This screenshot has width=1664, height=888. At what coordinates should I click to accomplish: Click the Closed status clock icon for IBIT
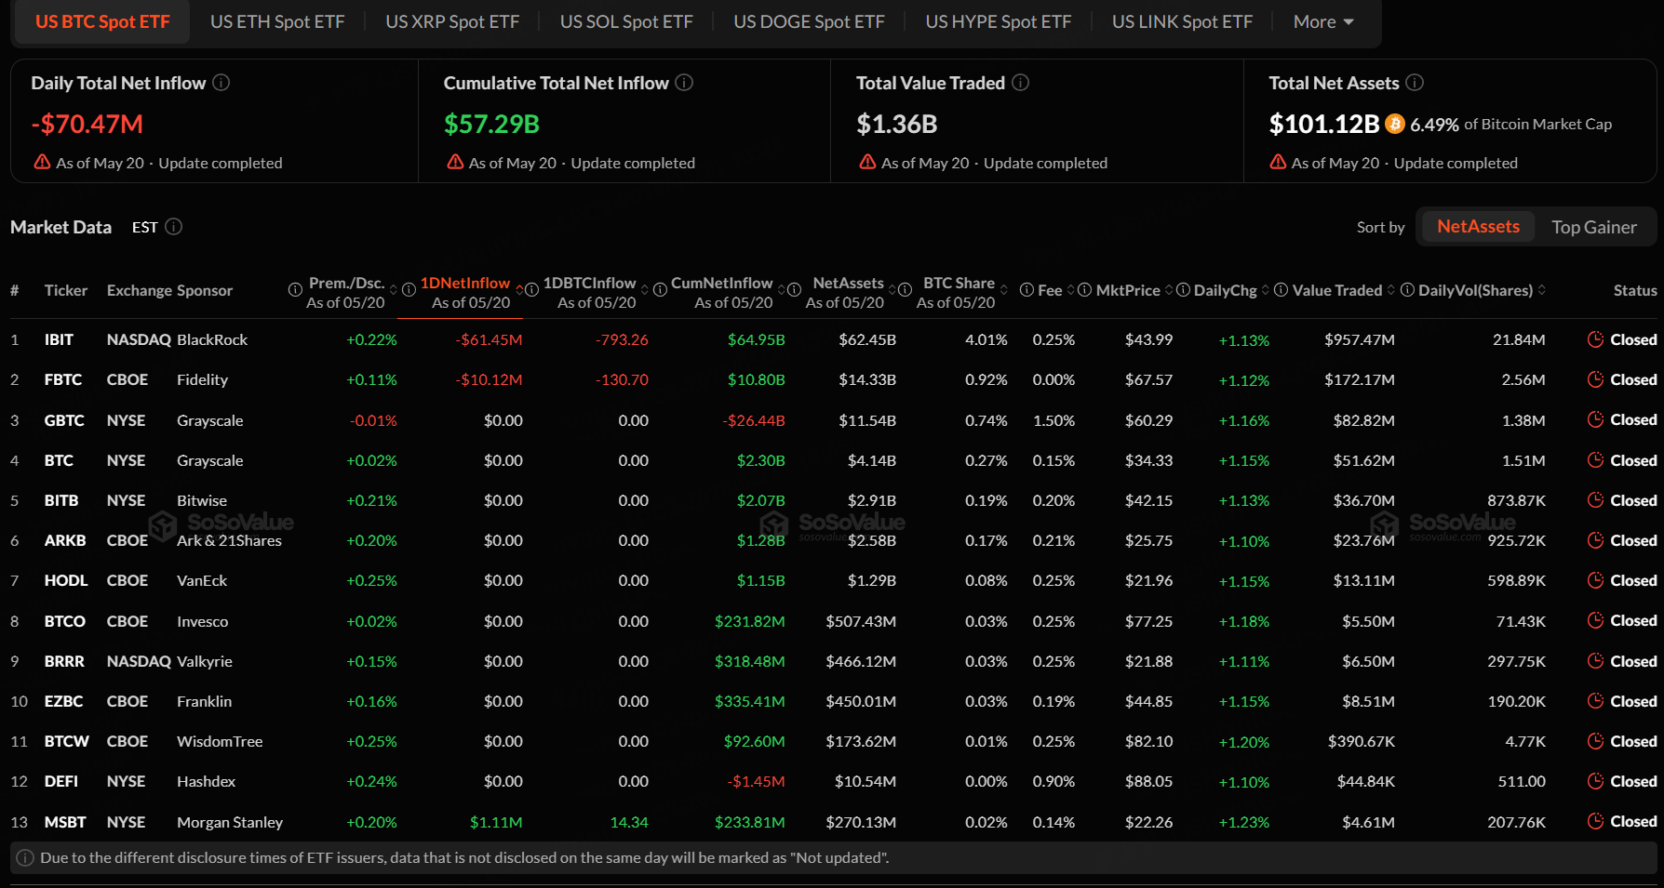pos(1595,339)
